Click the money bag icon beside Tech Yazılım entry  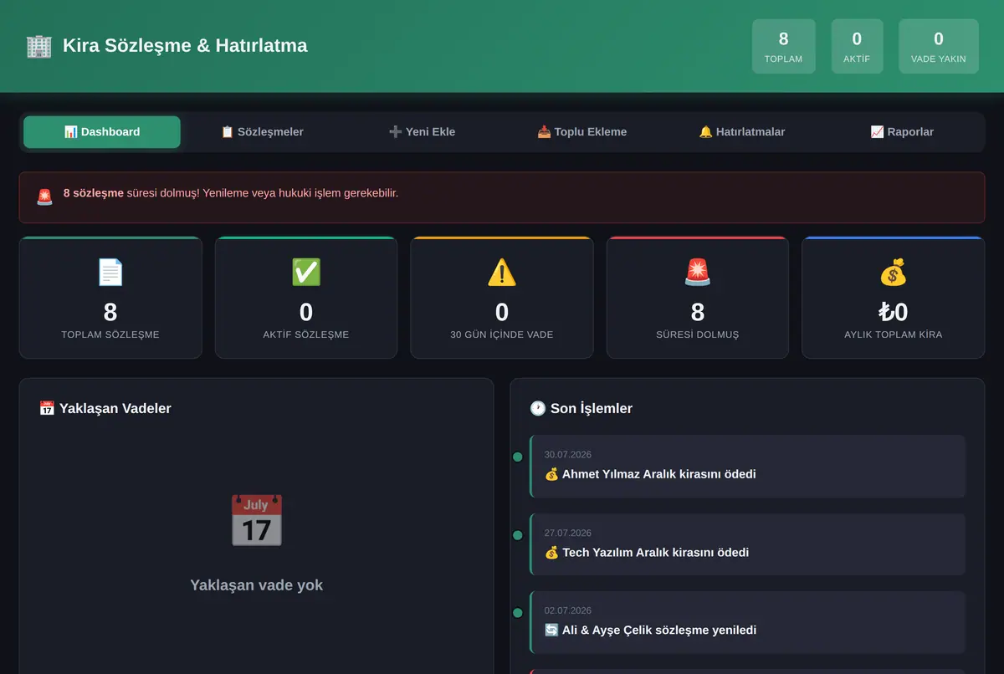(551, 553)
